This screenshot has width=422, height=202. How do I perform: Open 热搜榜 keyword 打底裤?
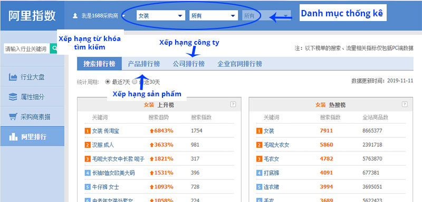click(271, 173)
